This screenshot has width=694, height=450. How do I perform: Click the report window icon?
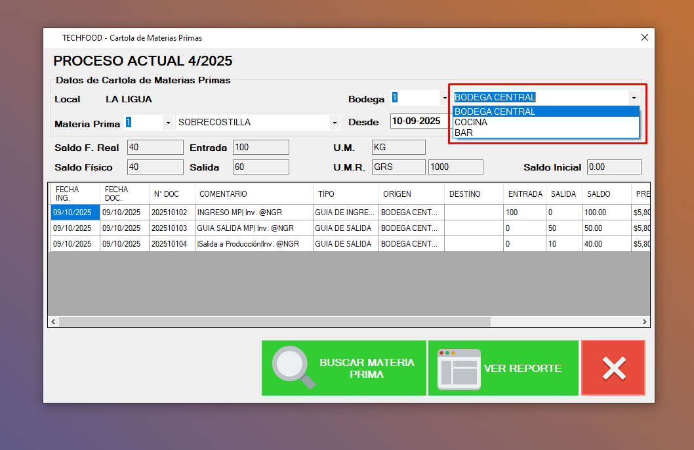click(x=459, y=368)
